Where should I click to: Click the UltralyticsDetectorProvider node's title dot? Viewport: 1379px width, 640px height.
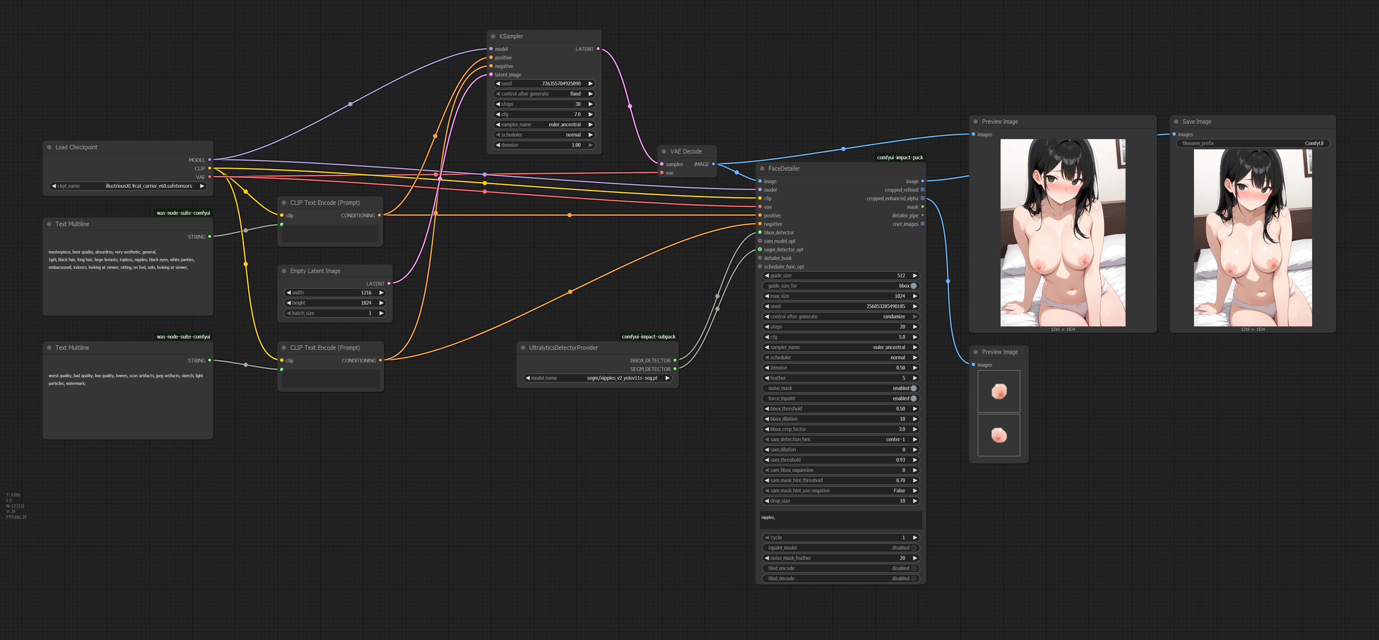[523, 348]
